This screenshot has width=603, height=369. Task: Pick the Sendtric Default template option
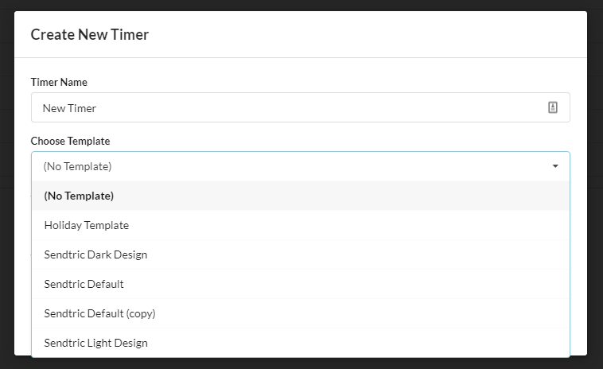click(x=84, y=284)
